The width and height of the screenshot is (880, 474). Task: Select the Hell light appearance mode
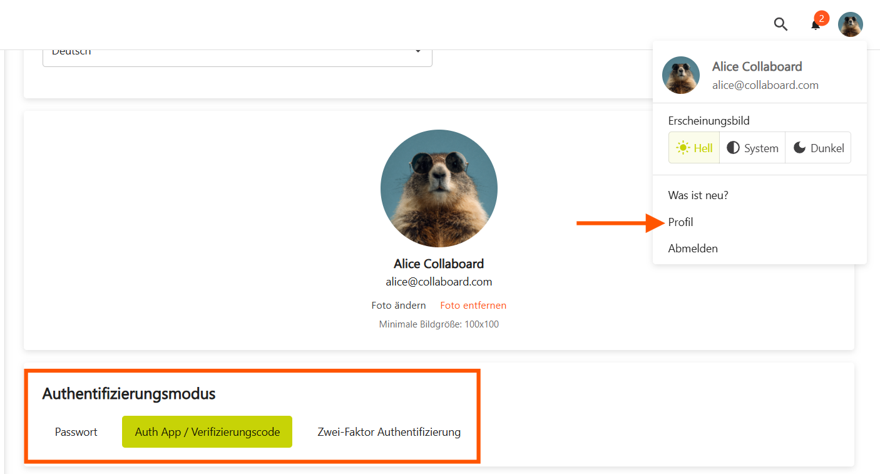694,148
